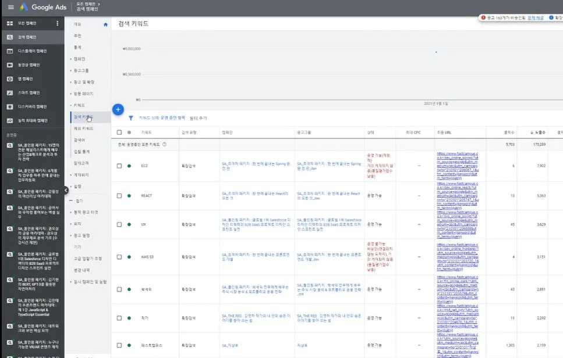Click the blue home icon in overview row
The image size is (563, 358).
click(x=105, y=25)
